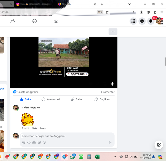Reset the 97% zoom badge in the address bar

[x=100, y=12]
